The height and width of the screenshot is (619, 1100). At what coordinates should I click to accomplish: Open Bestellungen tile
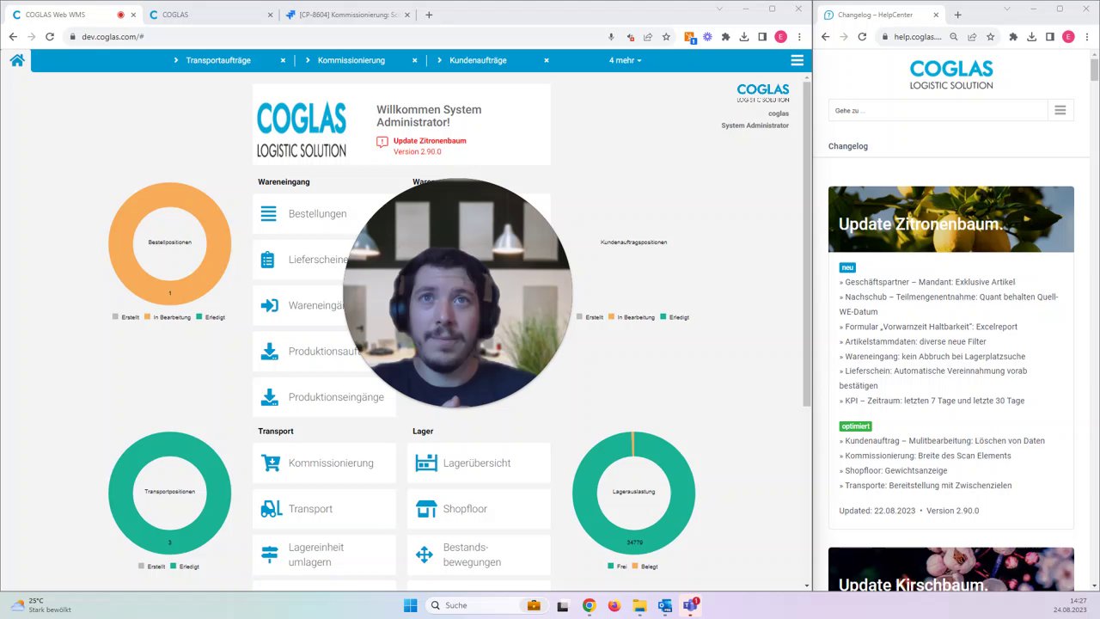324,214
